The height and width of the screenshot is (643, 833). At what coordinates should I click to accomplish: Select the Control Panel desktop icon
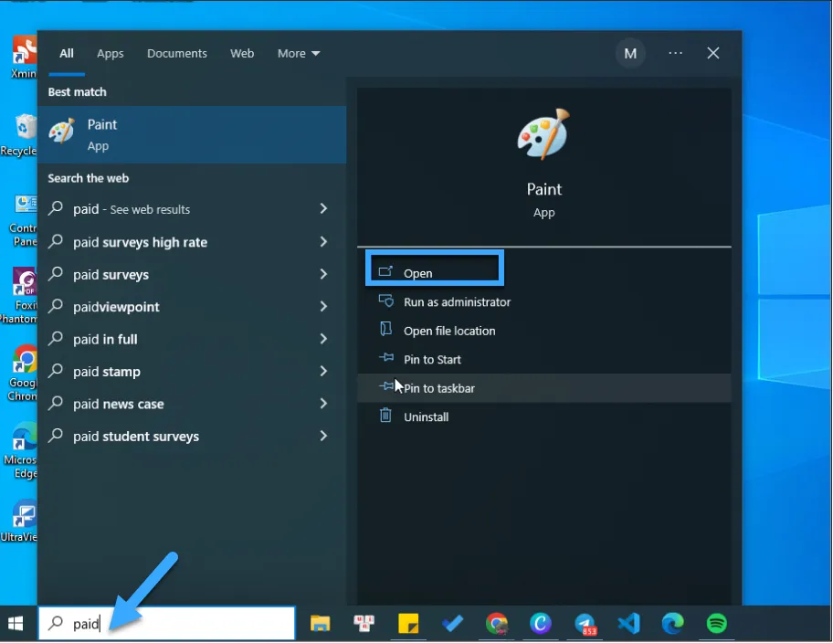[x=23, y=221]
